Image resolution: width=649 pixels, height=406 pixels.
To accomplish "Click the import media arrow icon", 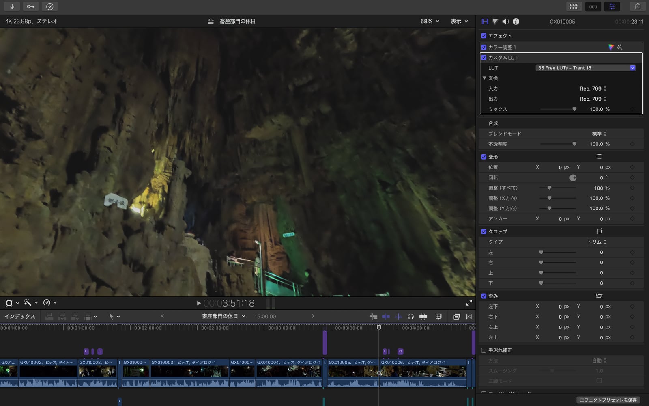I will [12, 6].
